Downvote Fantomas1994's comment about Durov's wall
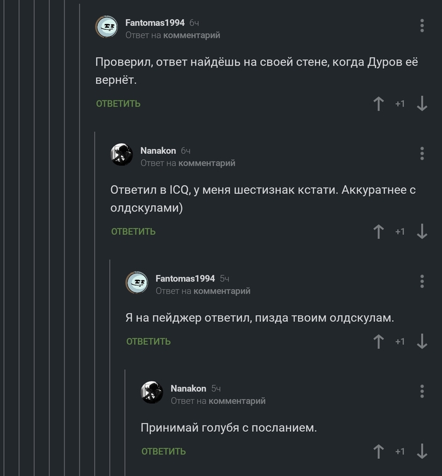The image size is (442, 476). (422, 104)
